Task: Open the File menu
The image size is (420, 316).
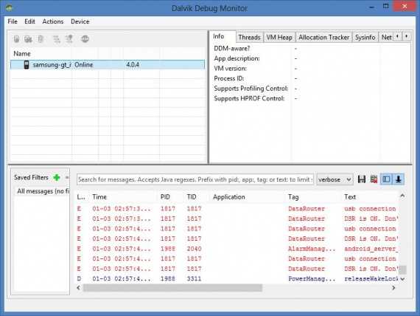Action: pyautogui.click(x=13, y=21)
